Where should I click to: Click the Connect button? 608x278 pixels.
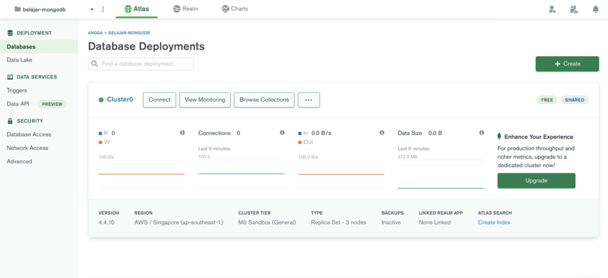159,100
